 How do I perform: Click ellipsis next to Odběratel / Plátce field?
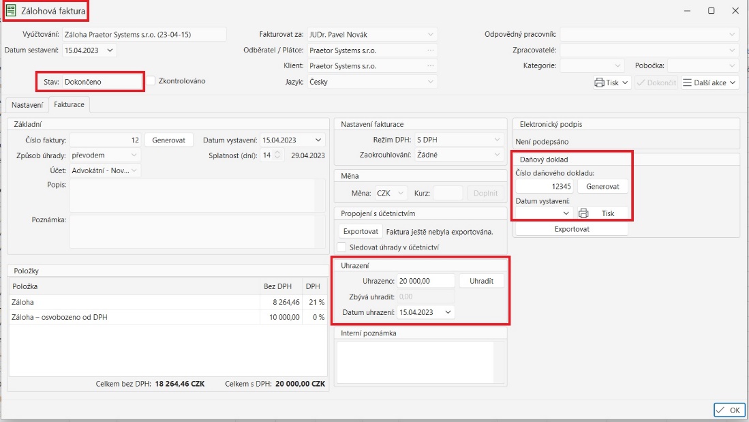(430, 50)
